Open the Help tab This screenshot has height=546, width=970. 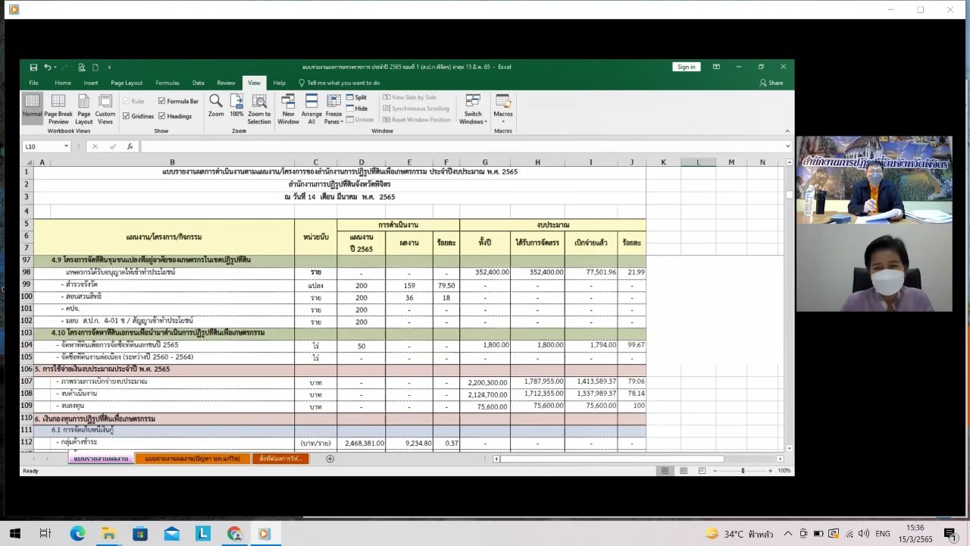[280, 83]
